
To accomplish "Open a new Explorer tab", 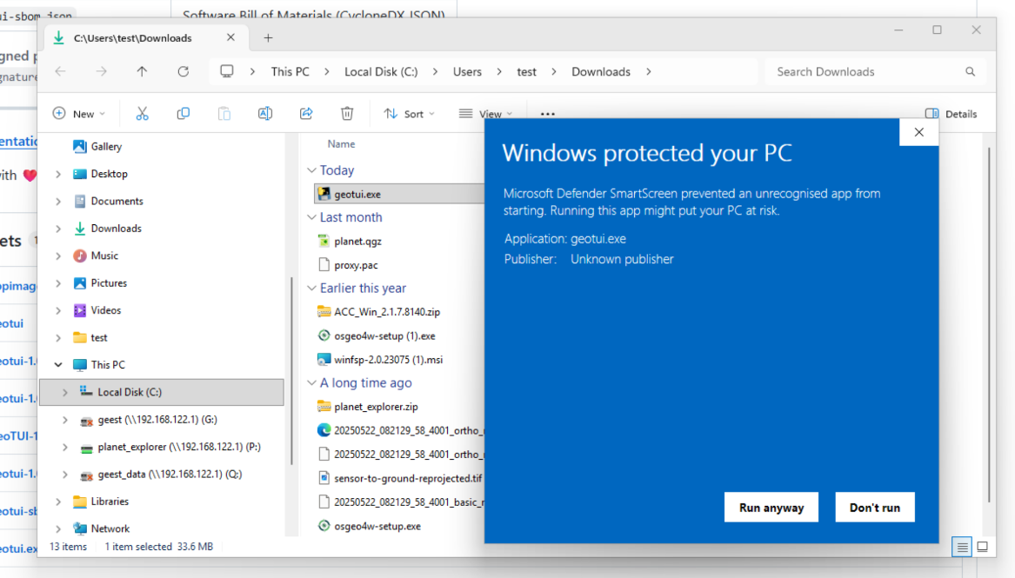I will 268,38.
